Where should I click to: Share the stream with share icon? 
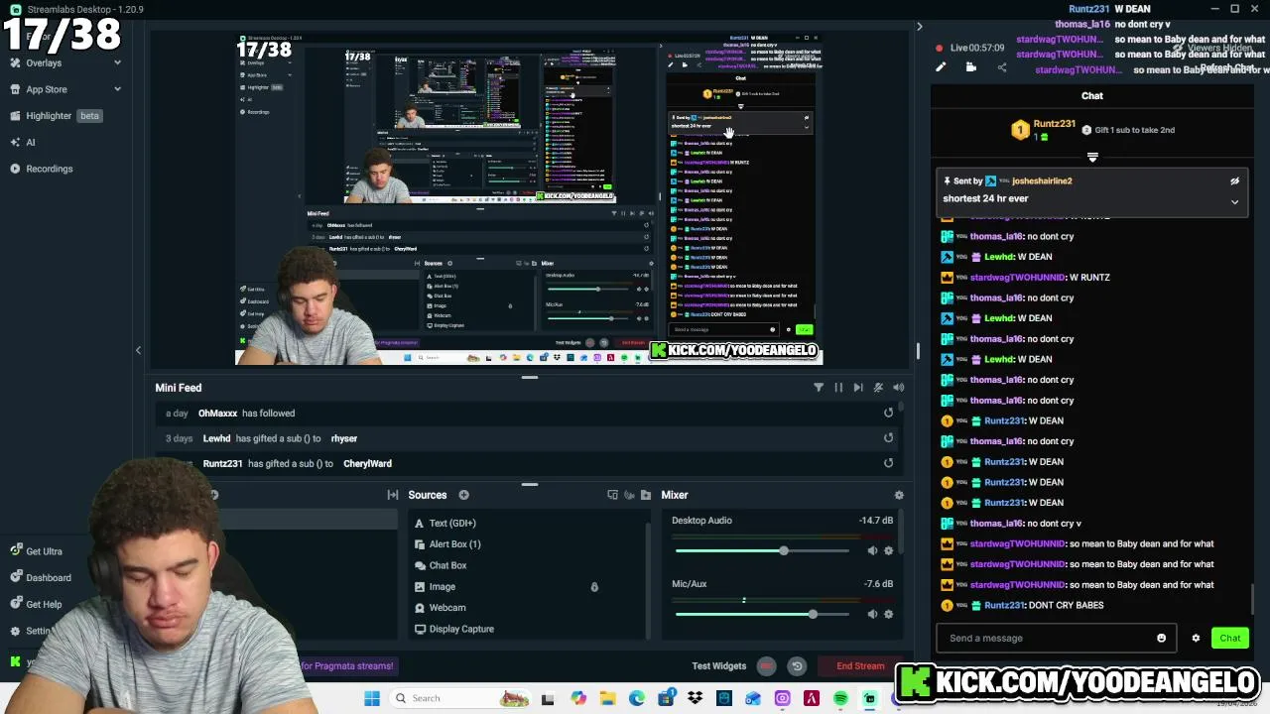point(1001,67)
